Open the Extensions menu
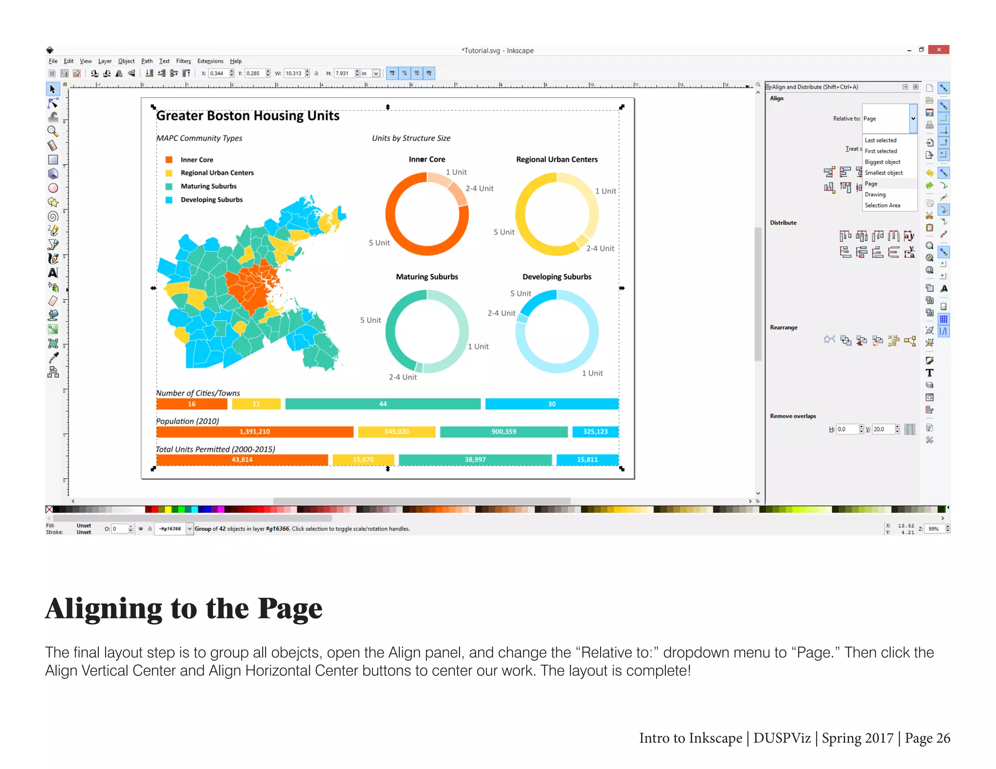 tap(210, 61)
